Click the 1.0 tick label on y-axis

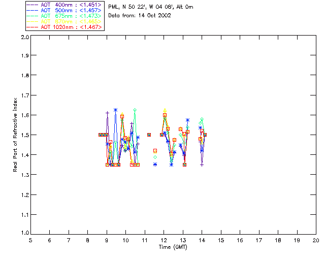[x=24, y=233]
